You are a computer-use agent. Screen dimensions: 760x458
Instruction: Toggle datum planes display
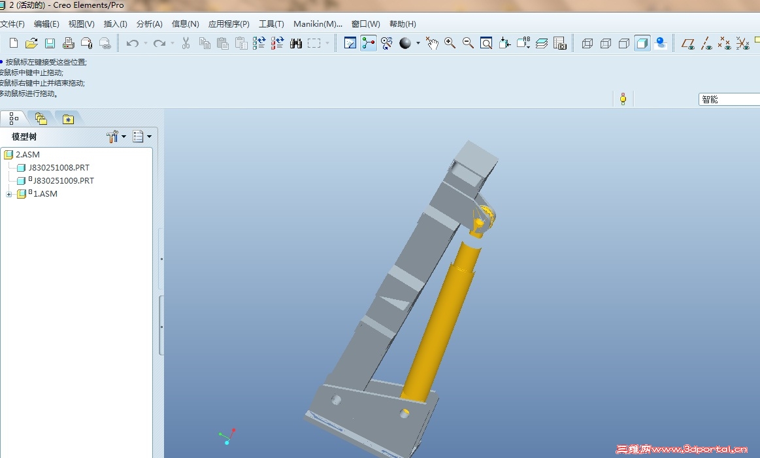687,43
